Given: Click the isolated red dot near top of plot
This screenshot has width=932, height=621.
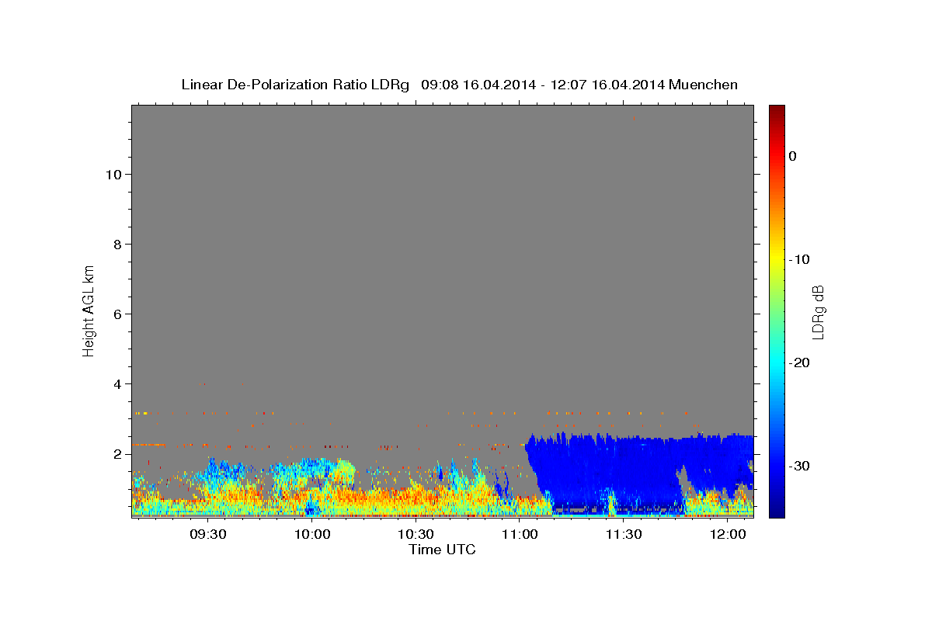Looking at the screenshot, I should click(x=635, y=118).
